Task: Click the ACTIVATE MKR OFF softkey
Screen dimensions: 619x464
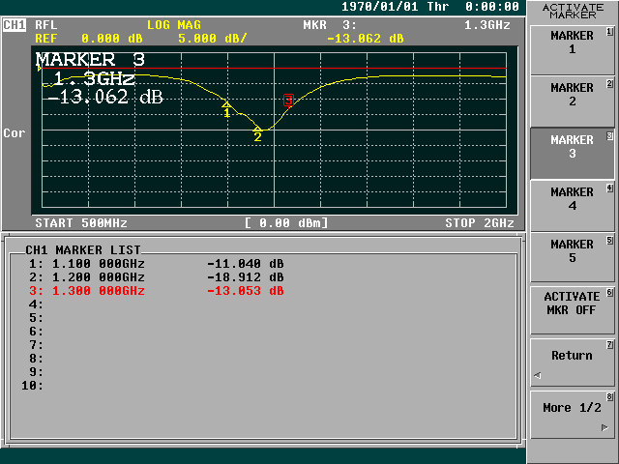Action: (572, 310)
